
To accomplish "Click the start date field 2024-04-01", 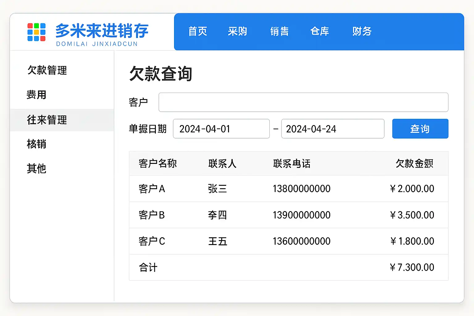I will point(221,129).
